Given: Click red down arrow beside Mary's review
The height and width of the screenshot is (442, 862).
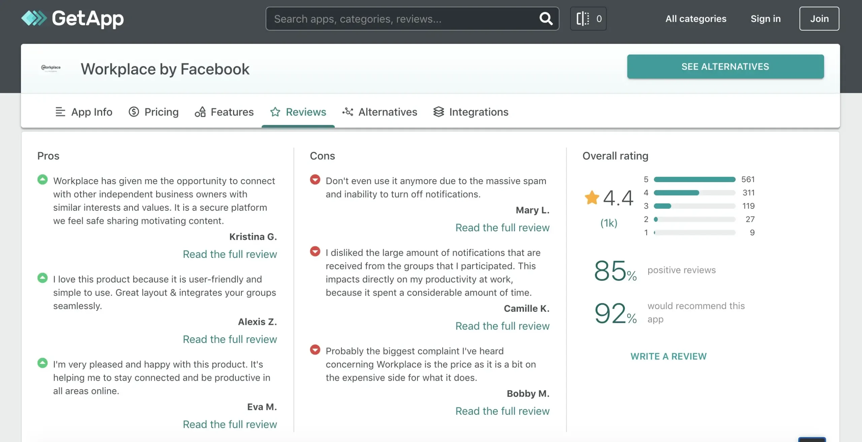Looking at the screenshot, I should tap(315, 179).
